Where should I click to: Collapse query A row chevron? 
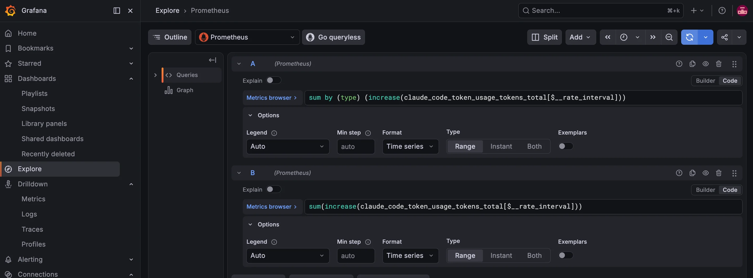point(239,64)
